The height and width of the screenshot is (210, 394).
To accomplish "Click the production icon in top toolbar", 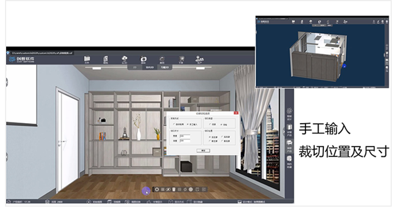I will pos(200,60).
